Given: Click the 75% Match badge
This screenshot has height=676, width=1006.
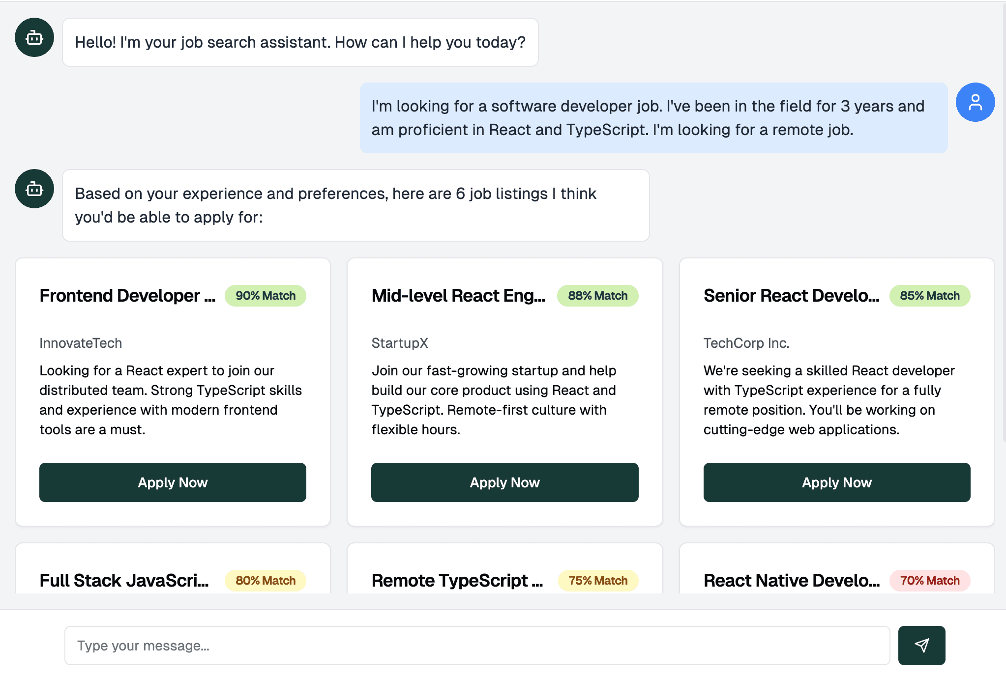Looking at the screenshot, I should pos(597,581).
